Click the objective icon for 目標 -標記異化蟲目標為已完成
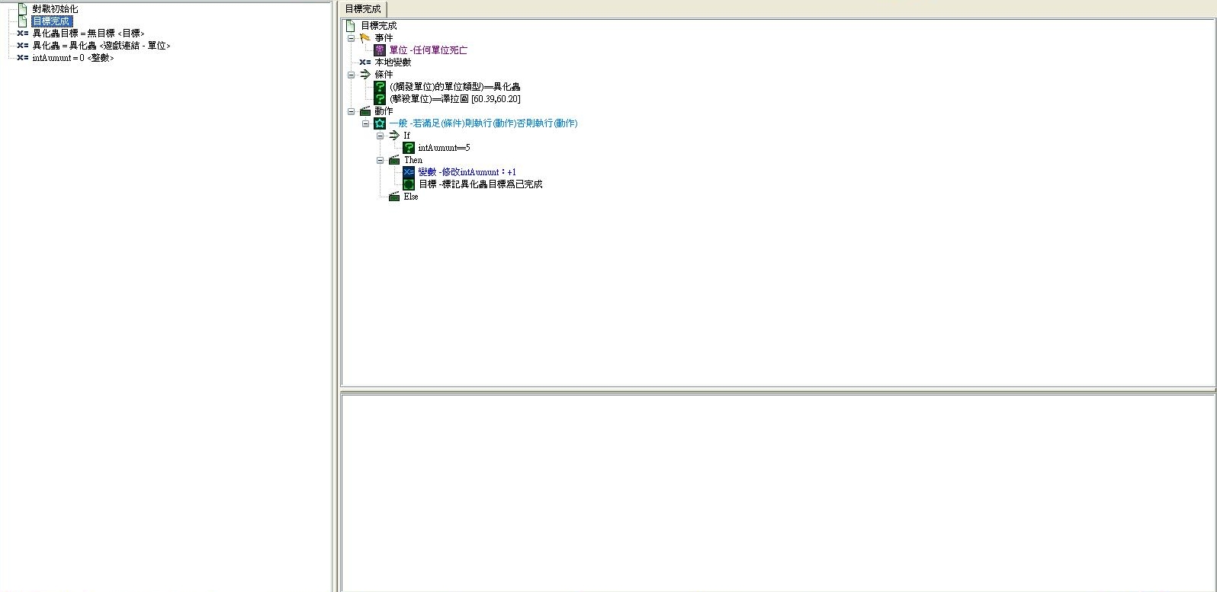This screenshot has width=1217, height=592. tap(409, 184)
